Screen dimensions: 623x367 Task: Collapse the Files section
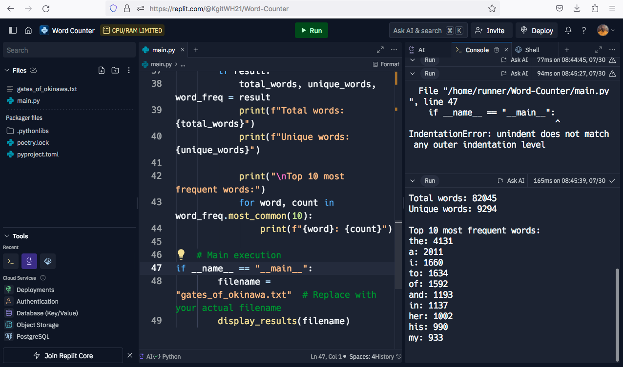(7, 70)
